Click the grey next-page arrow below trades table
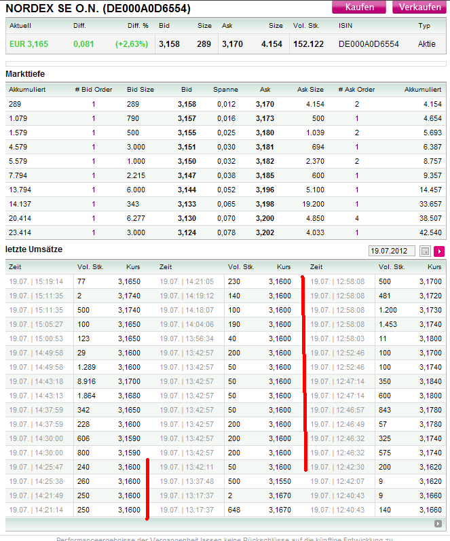This screenshot has width=450, height=541. click(x=438, y=524)
